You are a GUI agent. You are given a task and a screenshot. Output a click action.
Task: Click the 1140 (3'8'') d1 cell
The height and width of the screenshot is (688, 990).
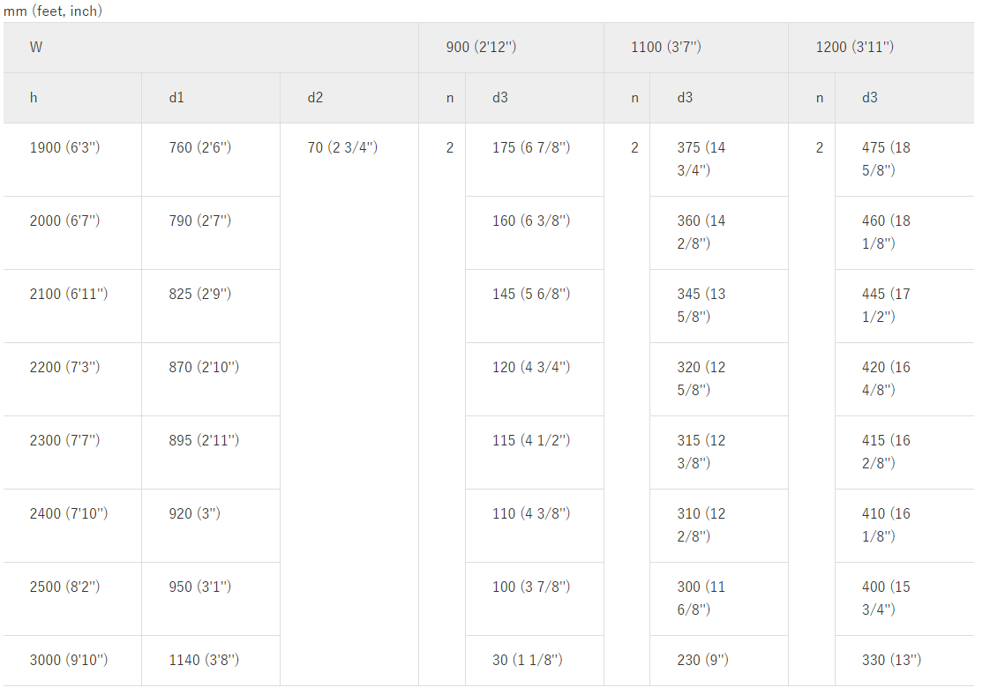[x=204, y=661]
